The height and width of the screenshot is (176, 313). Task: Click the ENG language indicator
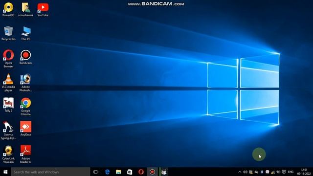point(291,172)
